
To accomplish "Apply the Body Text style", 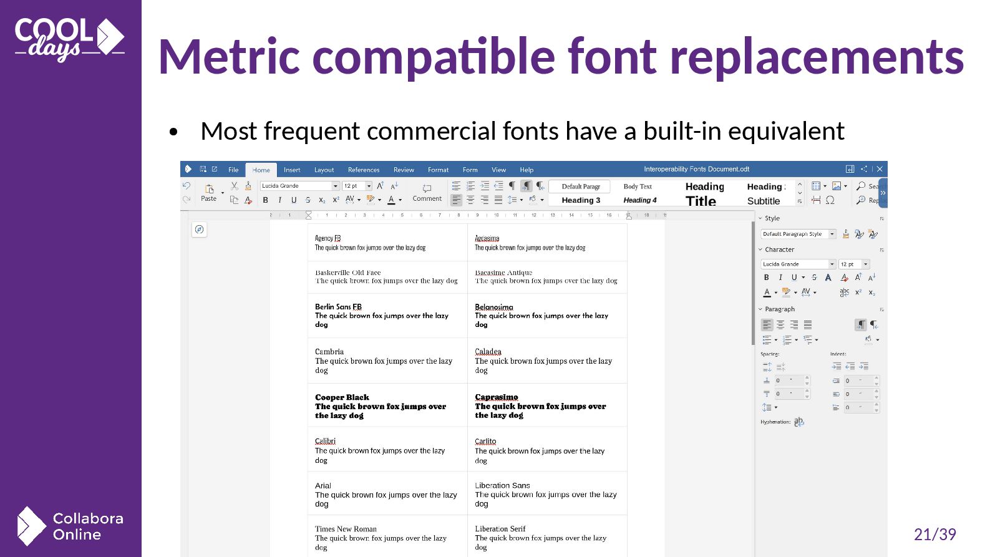I will 638,186.
